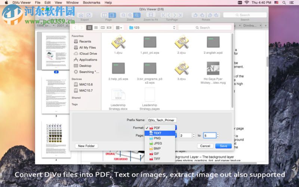The image size is (299, 187).
Task: Select the 1.djvu file icon
Action: pos(118,42)
